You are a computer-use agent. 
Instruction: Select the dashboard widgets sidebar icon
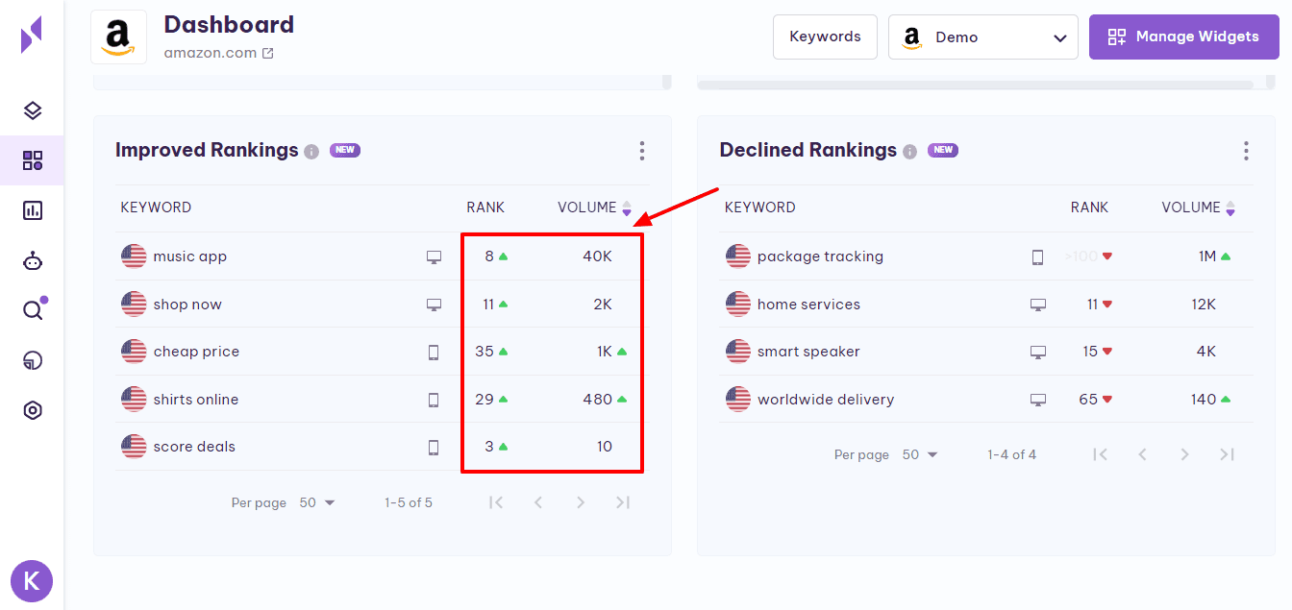click(33, 160)
